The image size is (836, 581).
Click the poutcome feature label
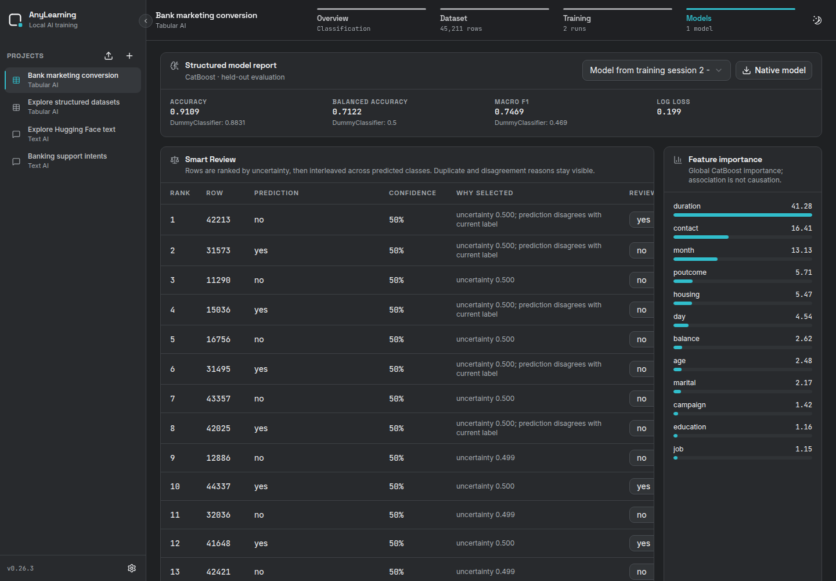pos(690,272)
